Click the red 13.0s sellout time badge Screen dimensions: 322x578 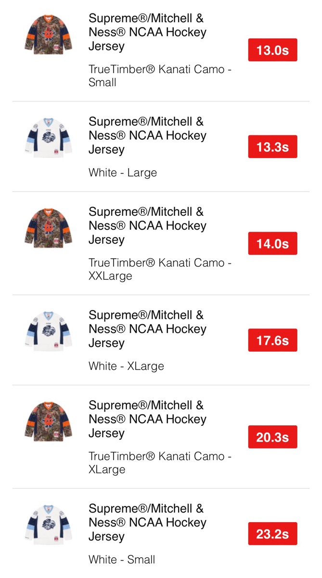(272, 50)
